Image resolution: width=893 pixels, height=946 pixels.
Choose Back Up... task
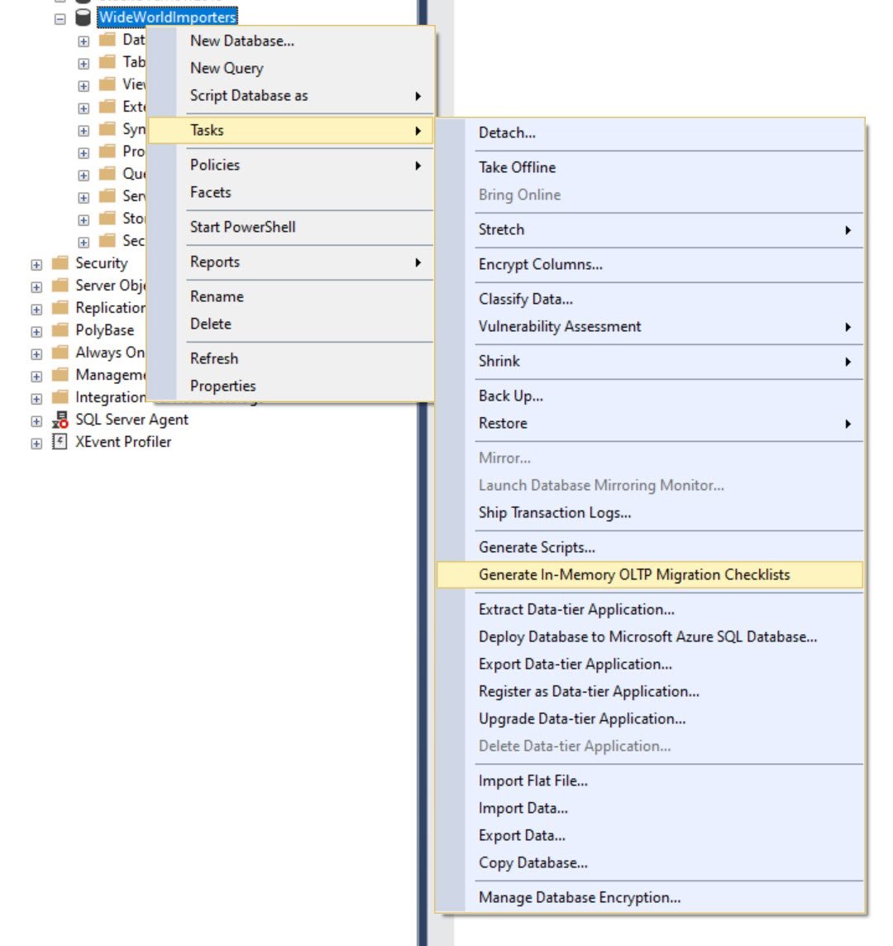click(x=650, y=396)
